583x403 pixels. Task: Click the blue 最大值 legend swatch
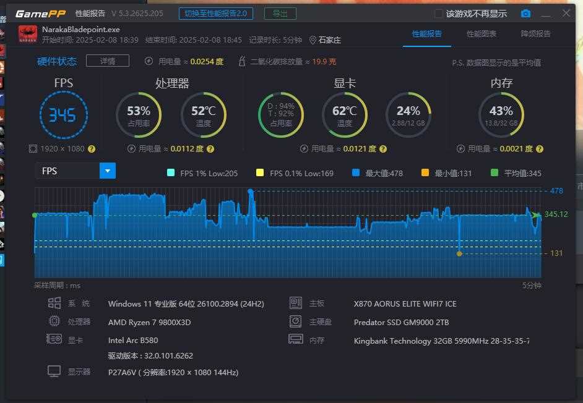pos(356,172)
